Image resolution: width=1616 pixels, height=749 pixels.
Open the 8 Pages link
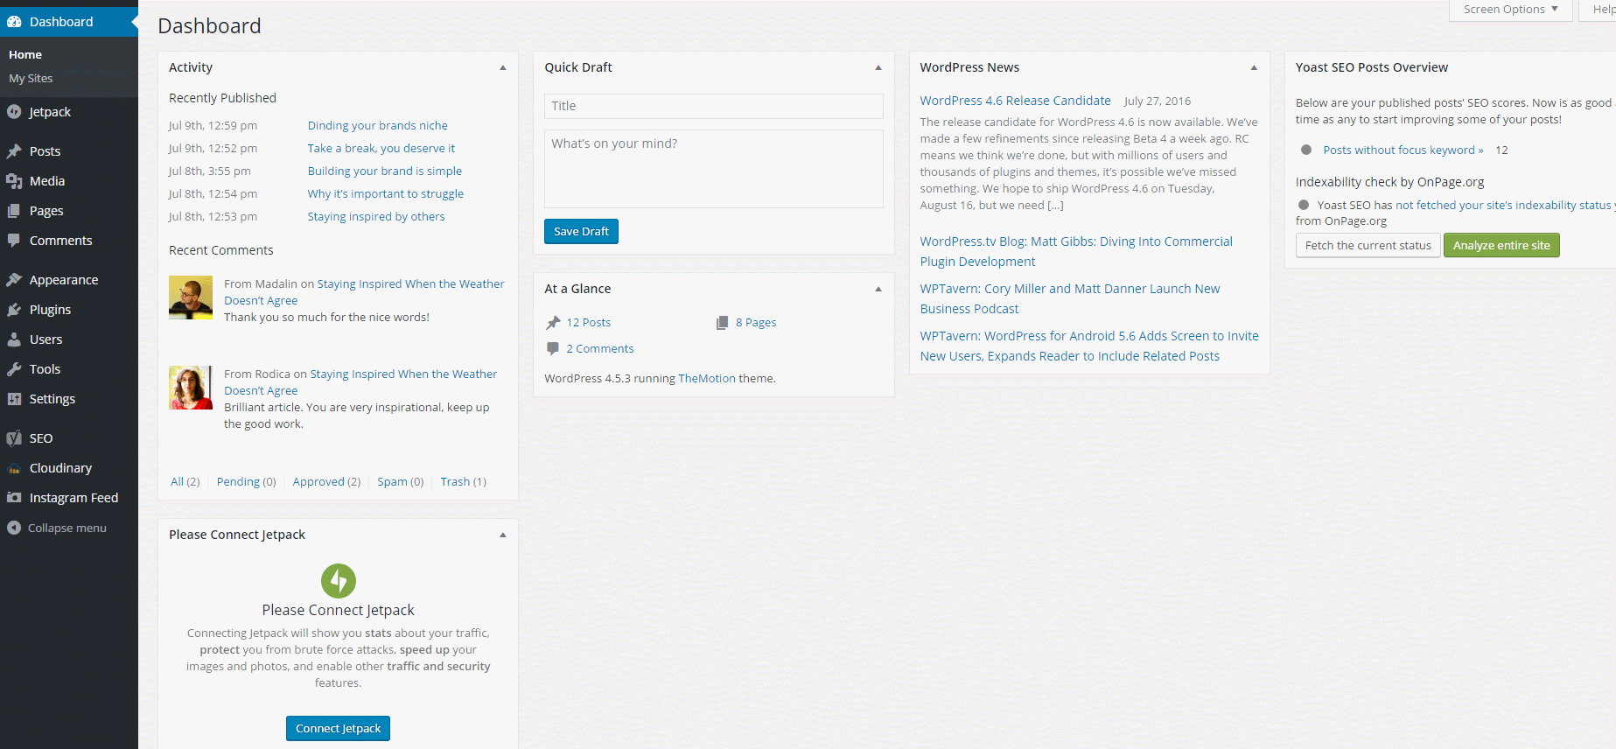[756, 322]
